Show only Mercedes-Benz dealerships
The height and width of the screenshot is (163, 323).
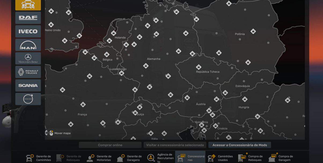pos(28,58)
